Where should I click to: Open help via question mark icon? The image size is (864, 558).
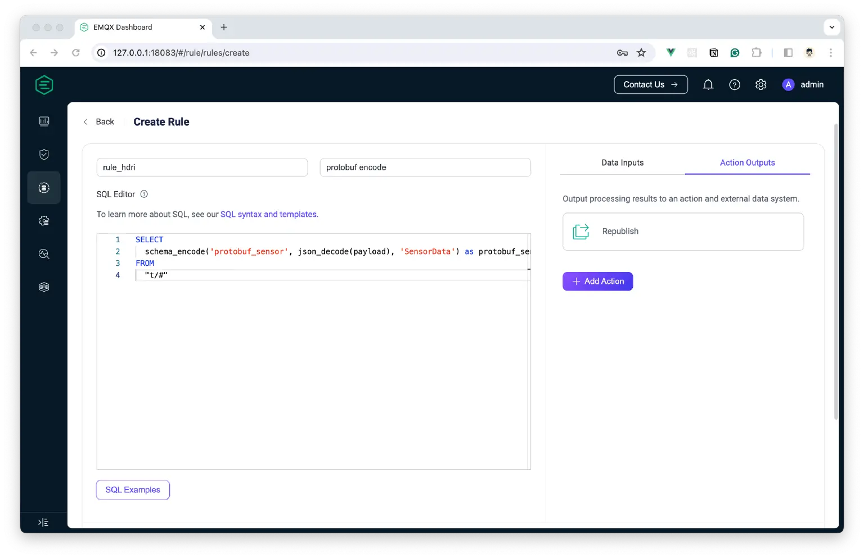point(735,85)
